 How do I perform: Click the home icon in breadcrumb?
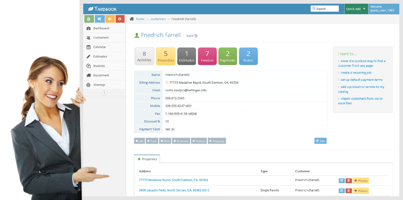click(132, 19)
